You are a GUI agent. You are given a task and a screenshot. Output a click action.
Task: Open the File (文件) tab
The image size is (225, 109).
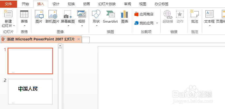click(x=8, y=4)
